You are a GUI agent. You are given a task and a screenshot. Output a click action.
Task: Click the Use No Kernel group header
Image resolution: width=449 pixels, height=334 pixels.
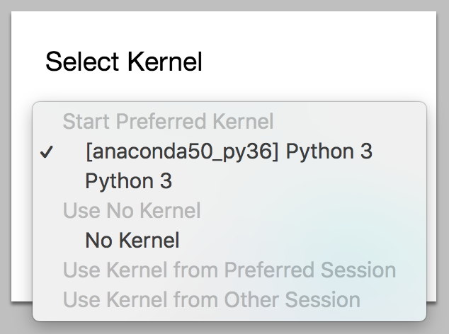click(x=132, y=211)
